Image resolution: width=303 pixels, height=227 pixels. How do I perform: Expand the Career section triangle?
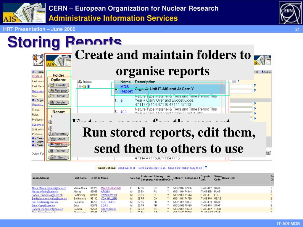33,138
